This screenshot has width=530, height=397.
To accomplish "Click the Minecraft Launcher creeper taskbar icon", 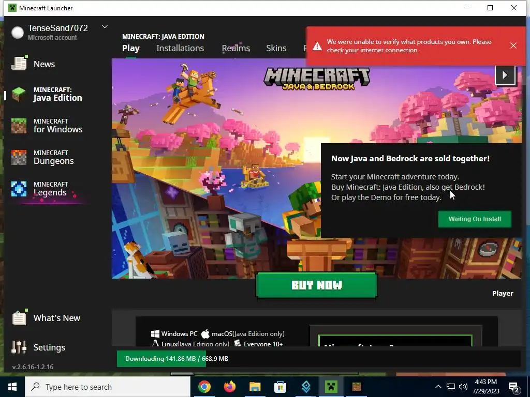I will [331, 387].
